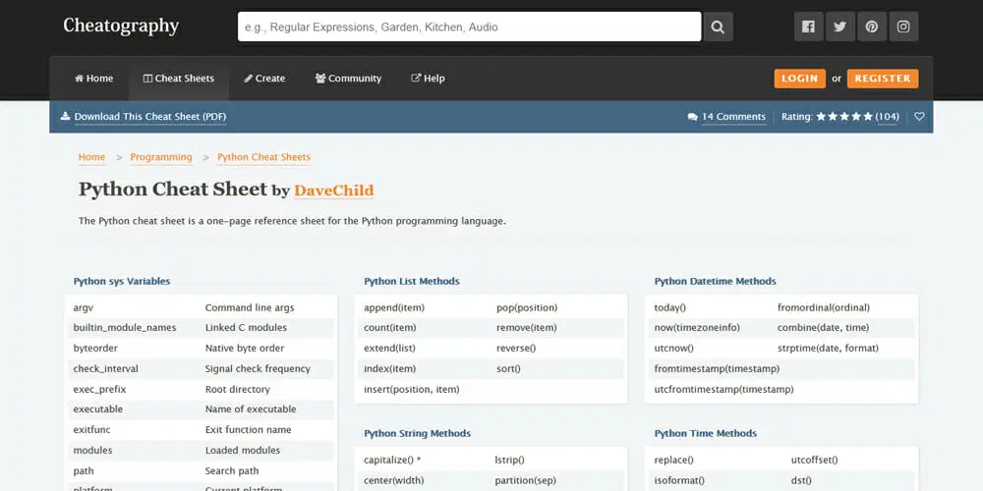The width and height of the screenshot is (983, 491).
Task: Click the Python Cheat Sheets breadcrumb
Action: coord(263,157)
